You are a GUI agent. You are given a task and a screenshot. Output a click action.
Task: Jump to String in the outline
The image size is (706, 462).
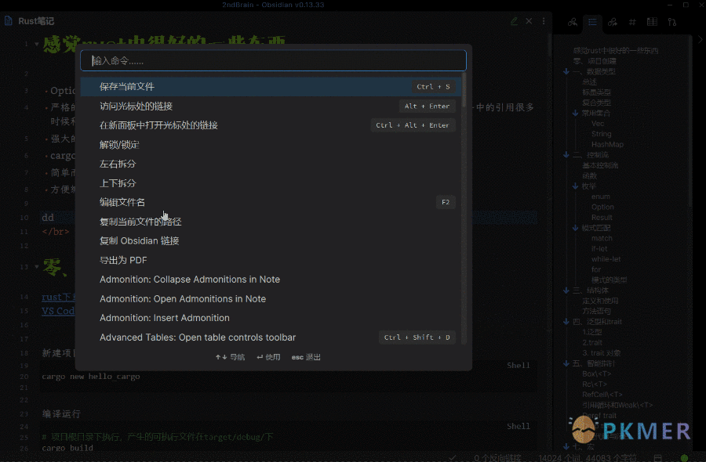click(x=602, y=134)
